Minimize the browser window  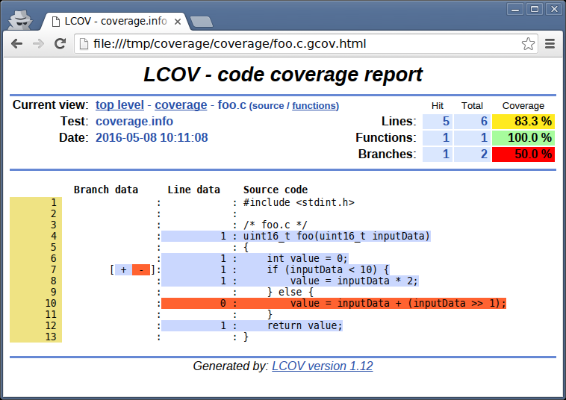(515, 9)
